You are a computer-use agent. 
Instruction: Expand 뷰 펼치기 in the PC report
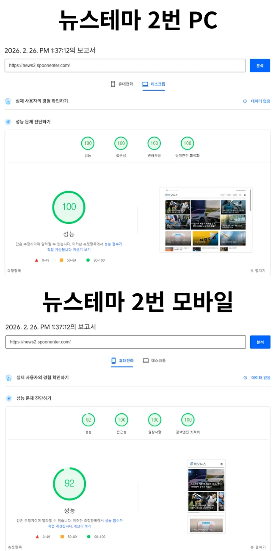257,270
